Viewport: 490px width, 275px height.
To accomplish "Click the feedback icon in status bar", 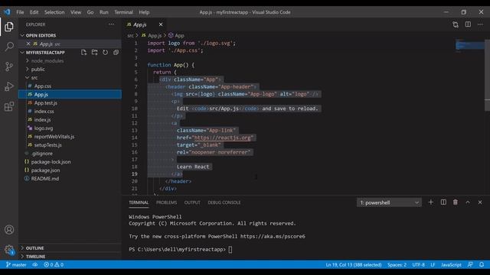I will [x=470, y=265].
